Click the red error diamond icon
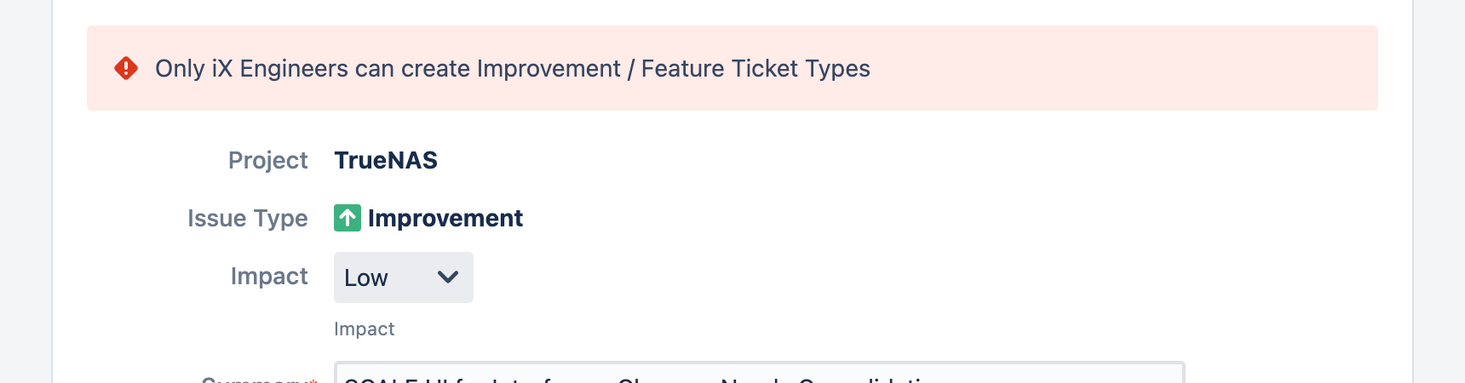This screenshot has height=383, width=1465. pyautogui.click(x=126, y=68)
